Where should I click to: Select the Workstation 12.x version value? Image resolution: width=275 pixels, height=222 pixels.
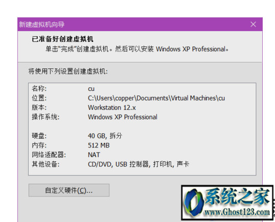[x=112, y=108]
